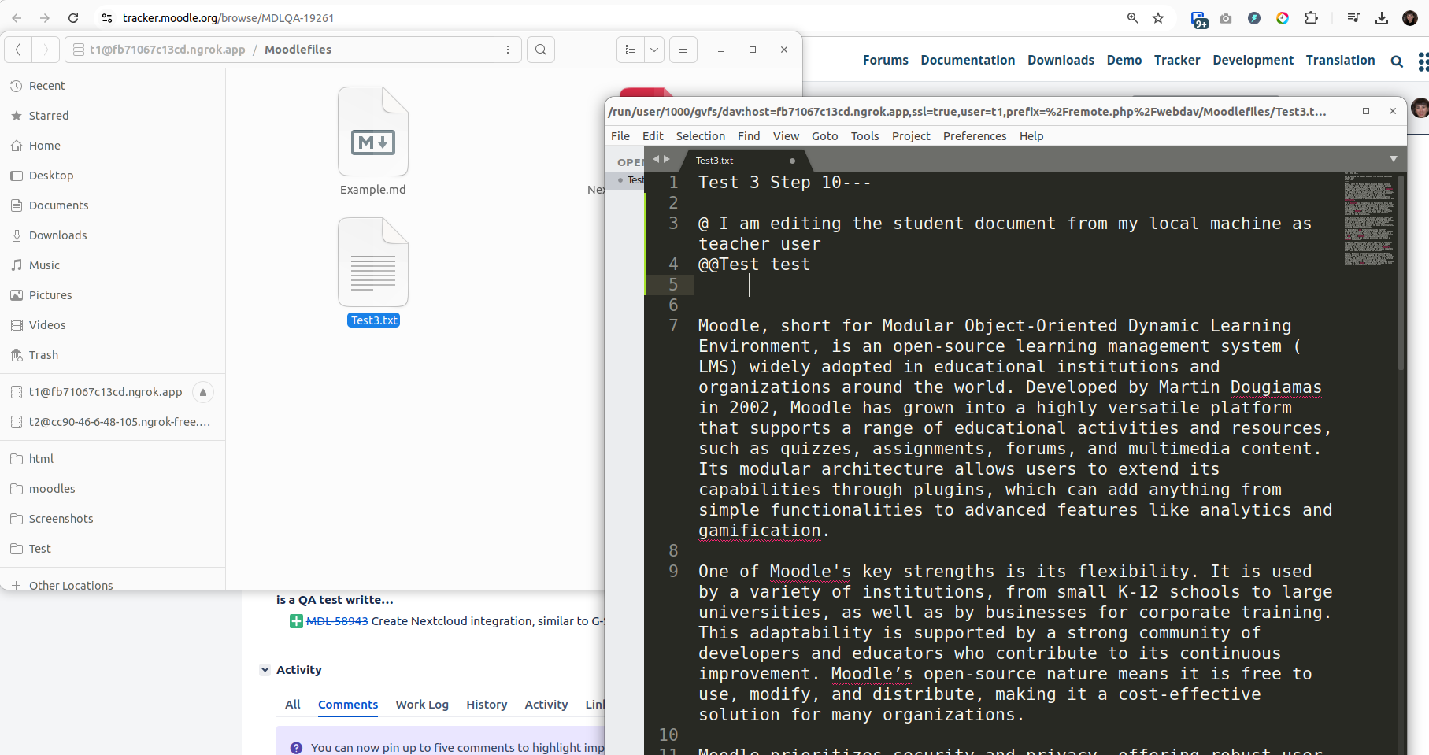1429x755 pixels.
Task: Open Starred in Files sidebar
Action: [113, 116]
